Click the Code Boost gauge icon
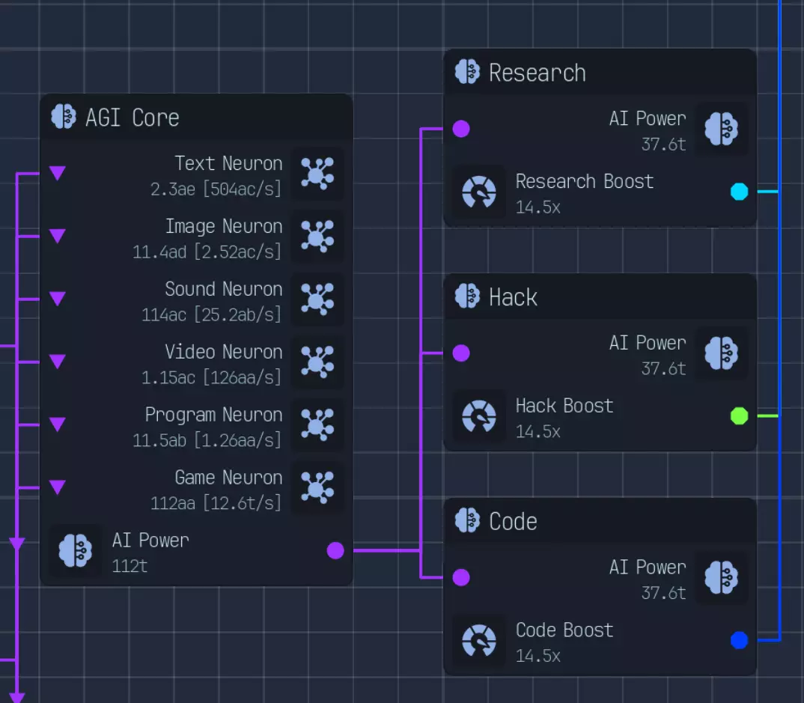The height and width of the screenshot is (703, 804). [479, 642]
